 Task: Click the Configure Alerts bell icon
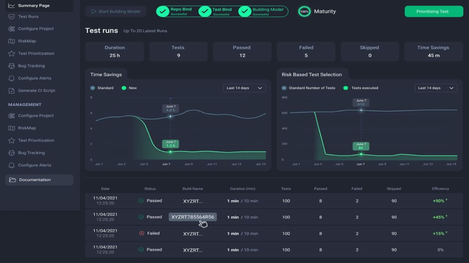pyautogui.click(x=12, y=78)
